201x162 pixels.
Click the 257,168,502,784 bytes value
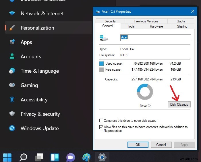(x=147, y=79)
